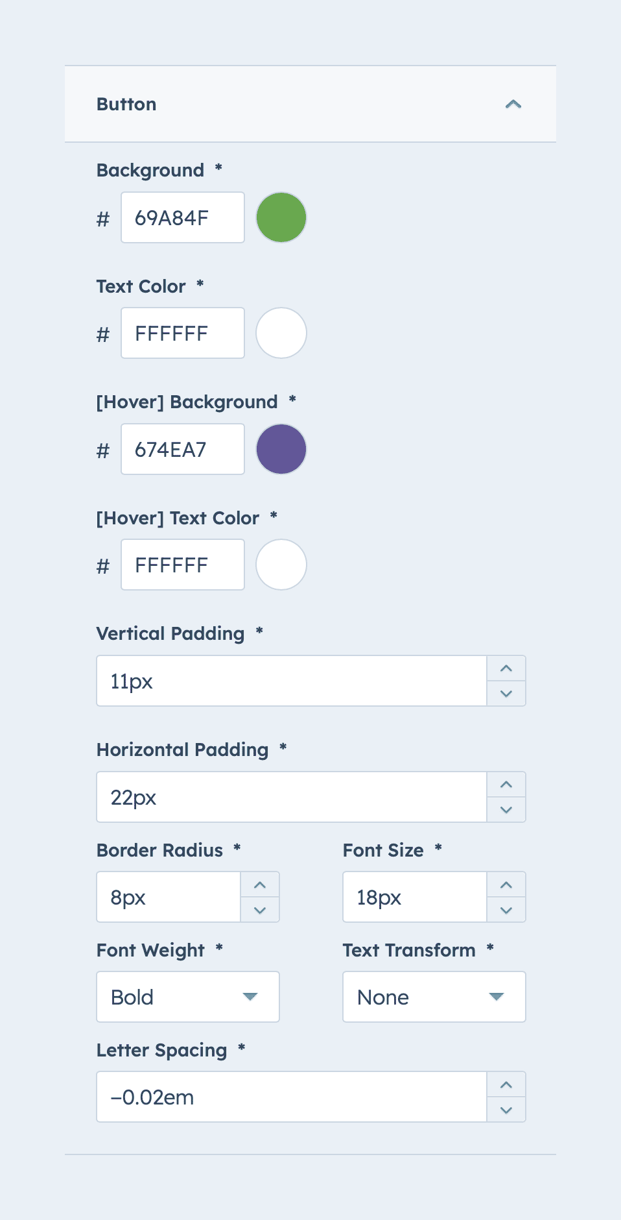
Task: Open the Font Weight dropdown
Action: click(188, 997)
